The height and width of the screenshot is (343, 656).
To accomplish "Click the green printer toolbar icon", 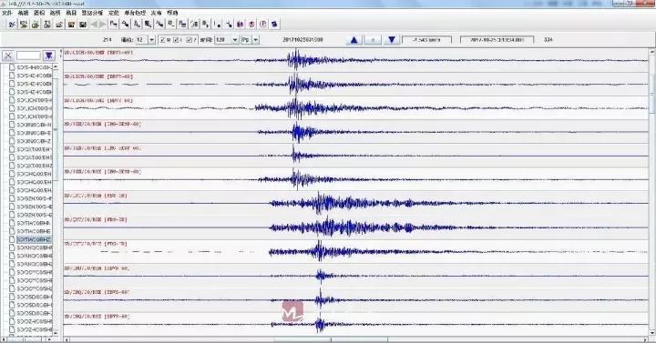I will pos(36,25).
